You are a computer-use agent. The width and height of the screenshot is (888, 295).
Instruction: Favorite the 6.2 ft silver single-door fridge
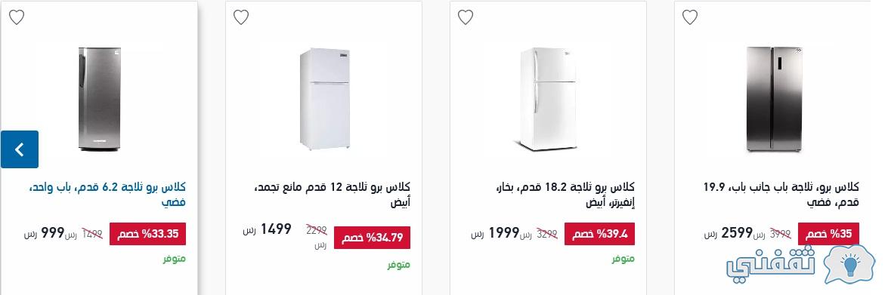coord(17,17)
